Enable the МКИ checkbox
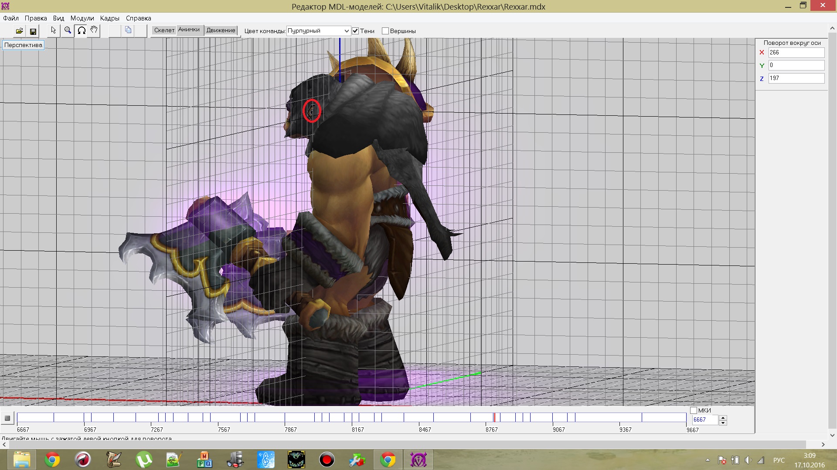This screenshot has width=837, height=470. coord(694,410)
